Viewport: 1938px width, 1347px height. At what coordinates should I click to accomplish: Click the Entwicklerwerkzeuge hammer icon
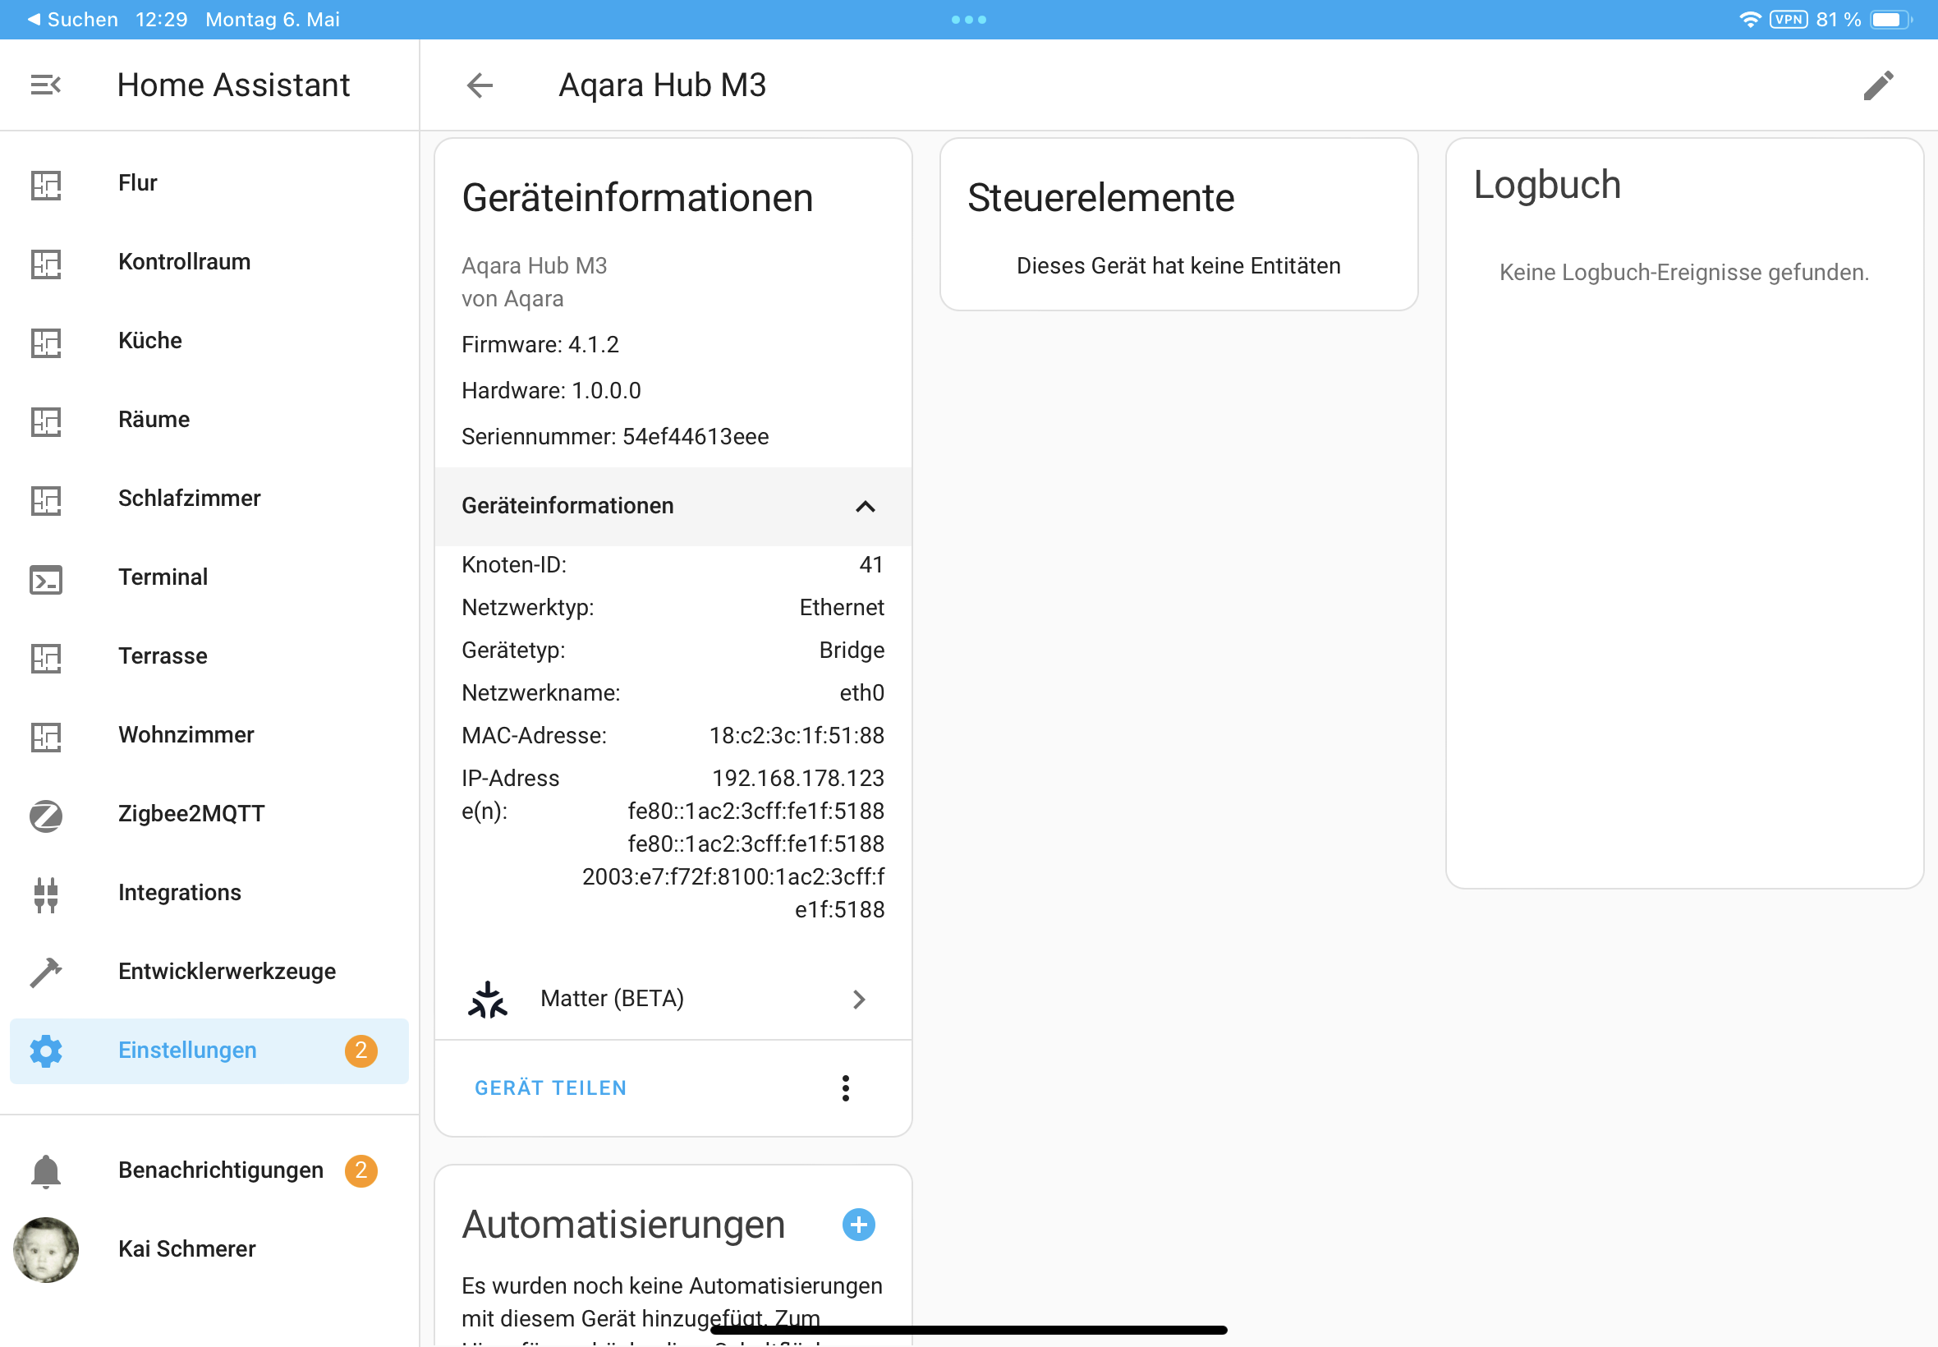click(45, 972)
